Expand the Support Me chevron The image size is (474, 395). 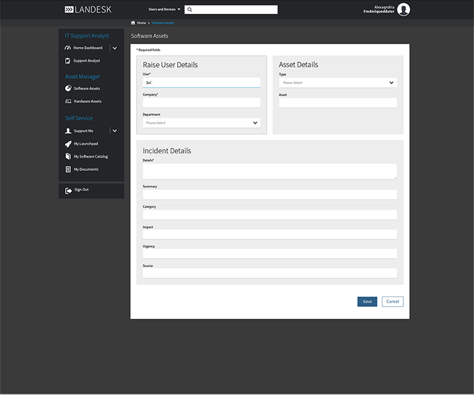pos(115,130)
